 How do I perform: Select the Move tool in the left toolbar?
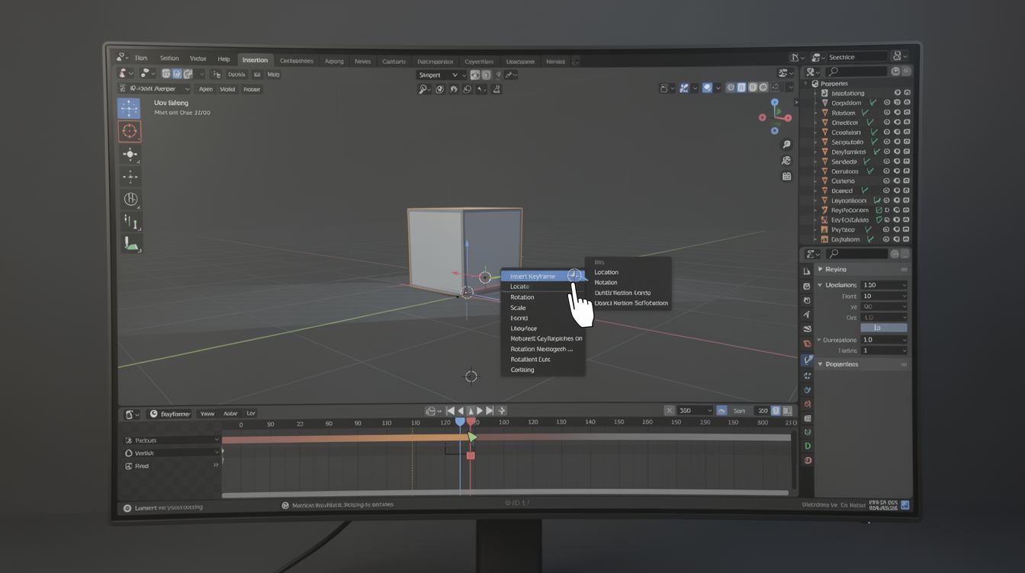[x=130, y=155]
